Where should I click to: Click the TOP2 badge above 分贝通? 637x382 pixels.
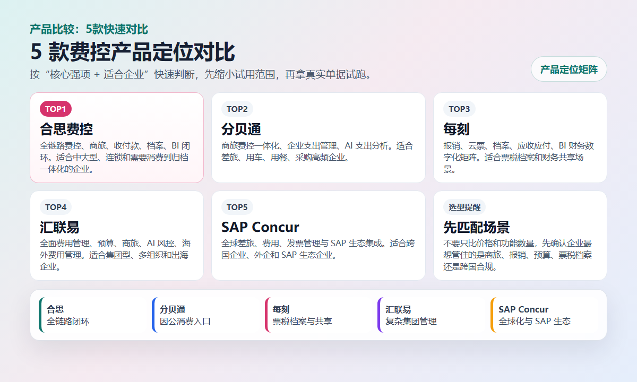237,109
